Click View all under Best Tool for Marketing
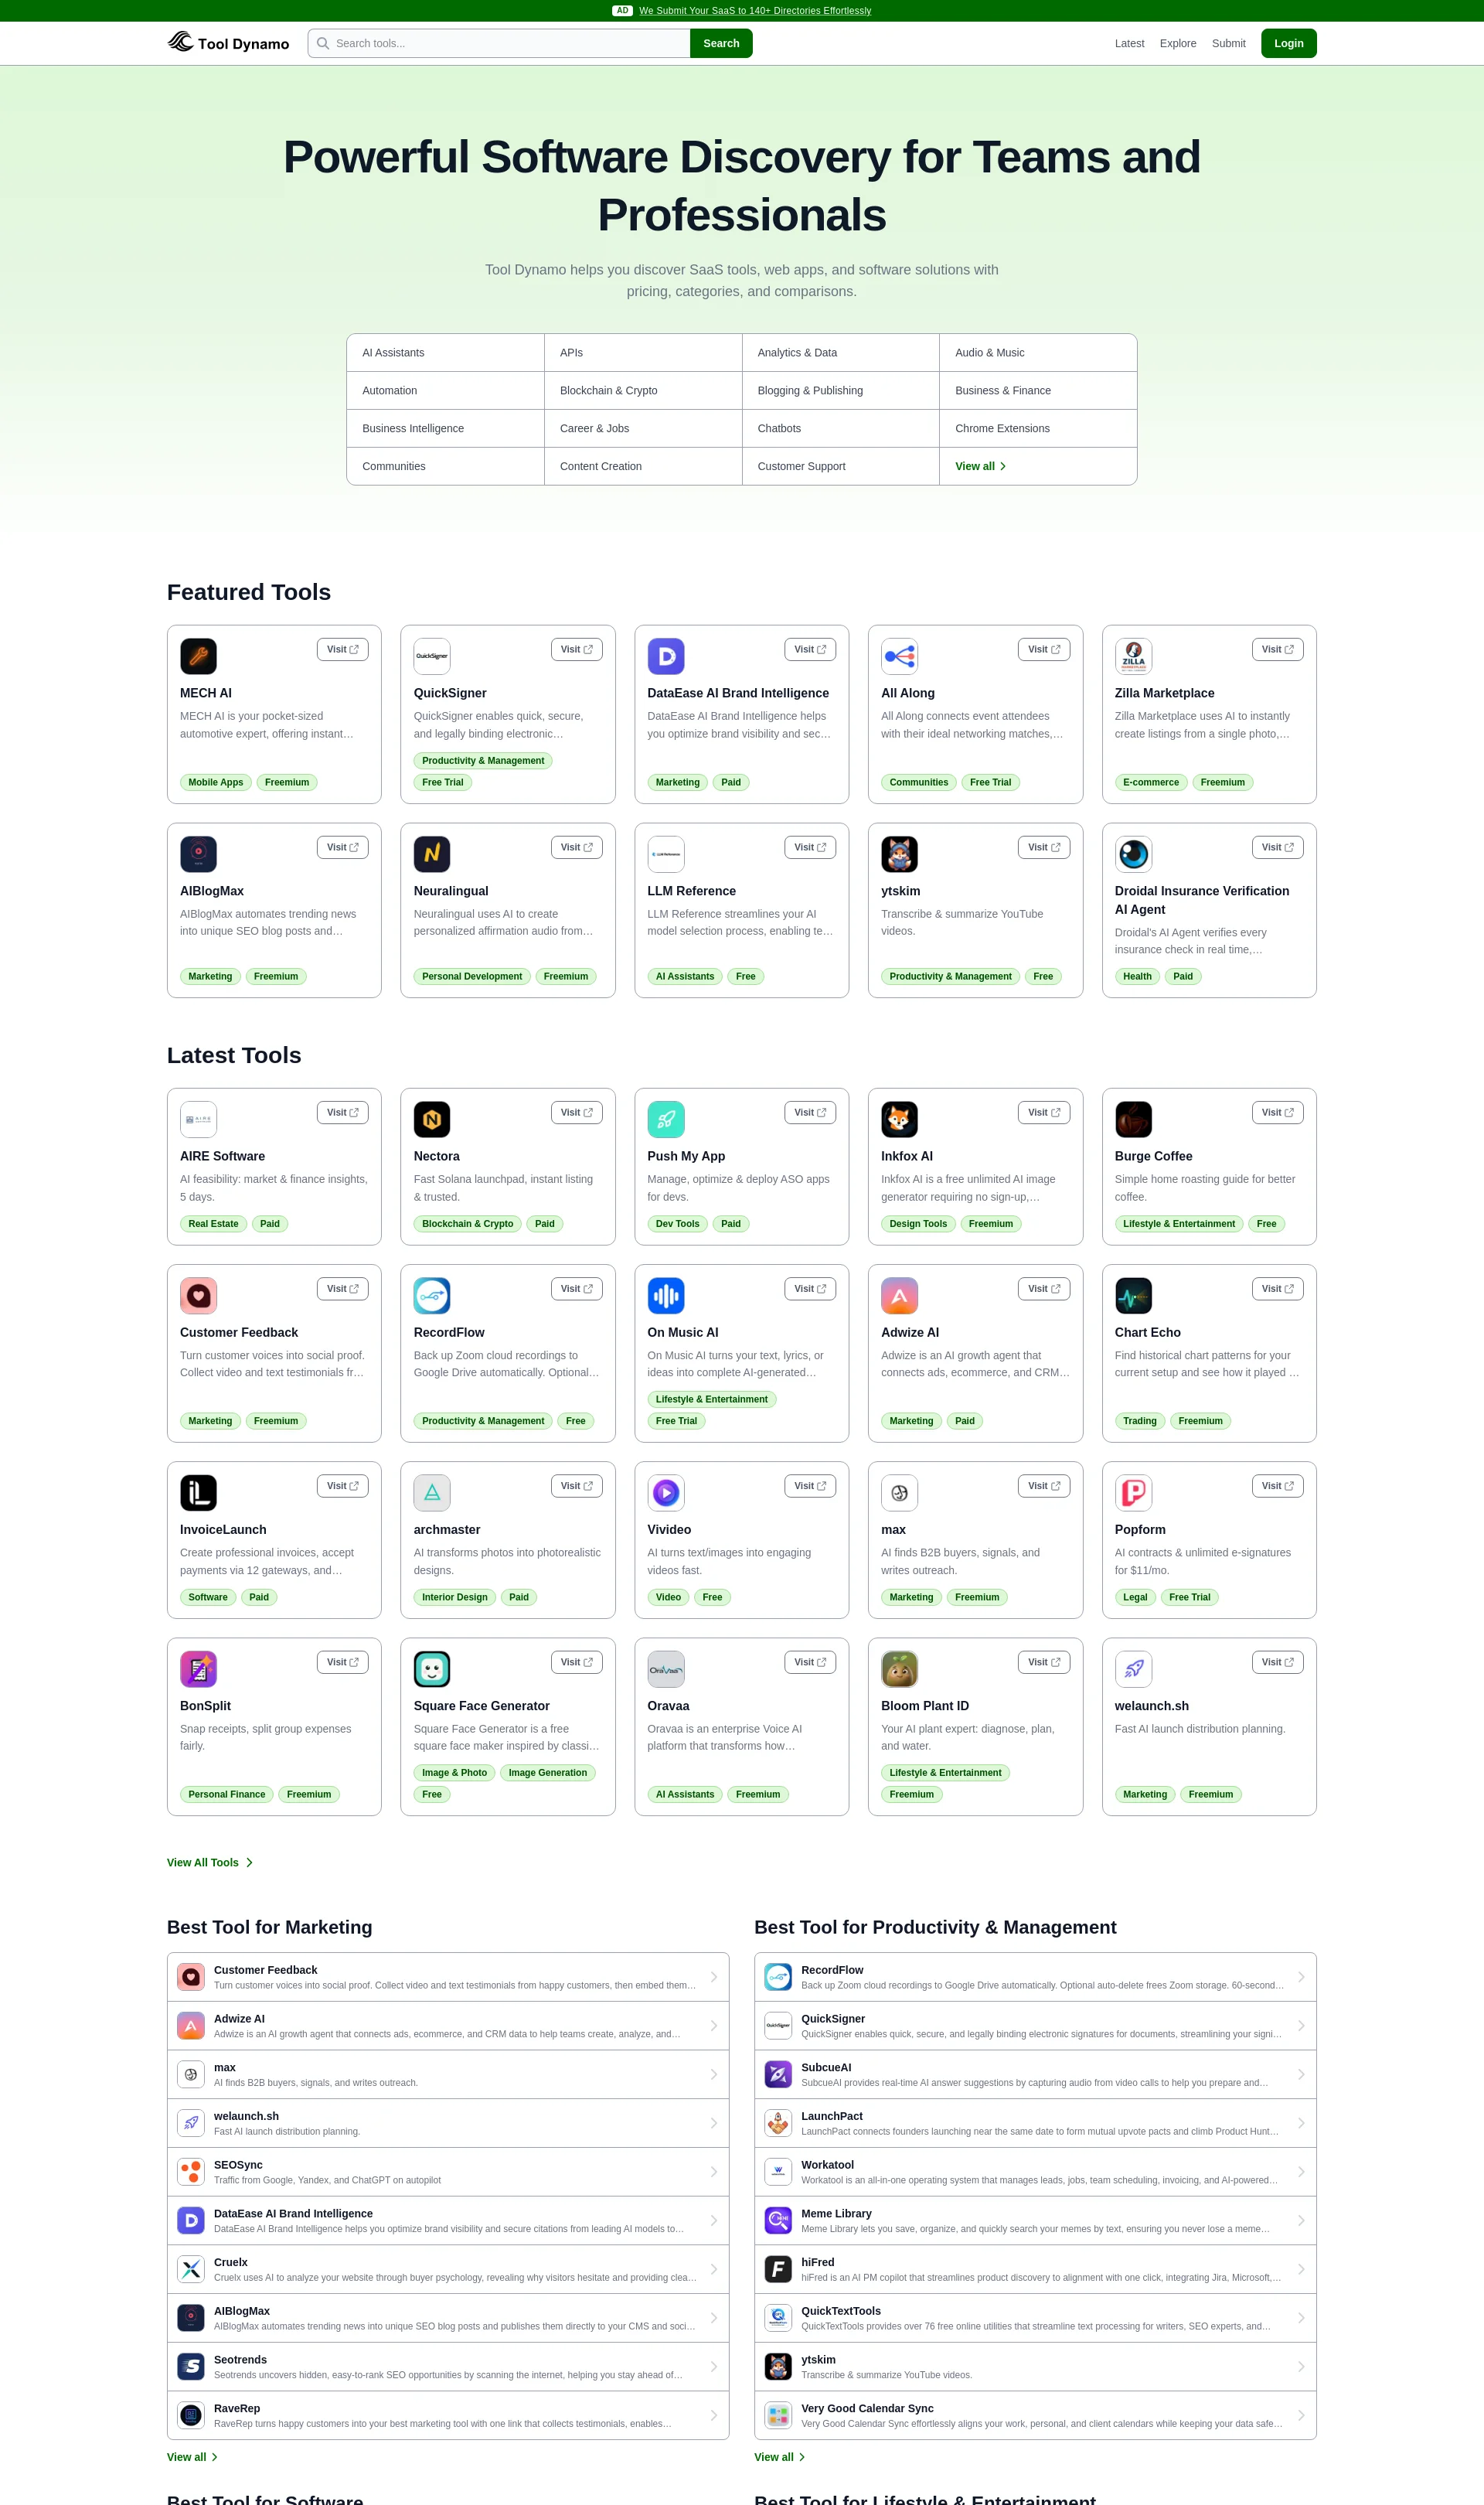1484x2505 pixels. click(x=192, y=2457)
